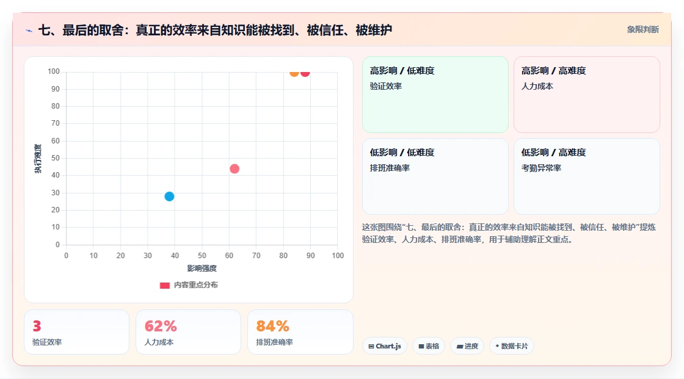Image resolution: width=684 pixels, height=379 pixels.
Task: Click the 考勤异常率 text
Action: click(x=541, y=168)
